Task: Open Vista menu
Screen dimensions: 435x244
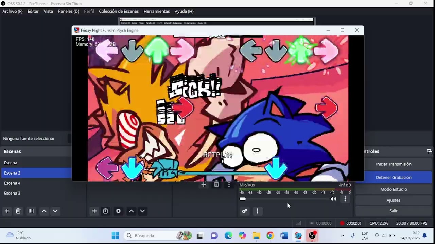Action: (x=48, y=11)
